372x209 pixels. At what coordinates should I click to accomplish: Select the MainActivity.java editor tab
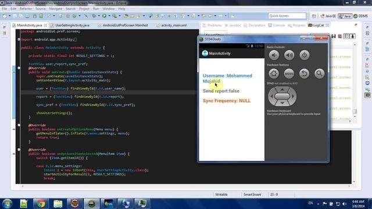point(29,25)
